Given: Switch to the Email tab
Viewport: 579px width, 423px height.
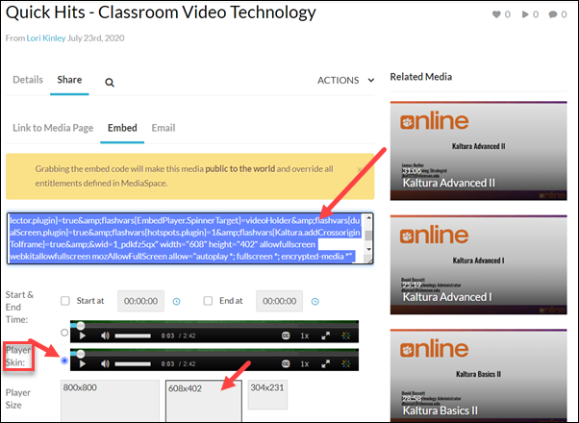Looking at the screenshot, I should (x=164, y=128).
